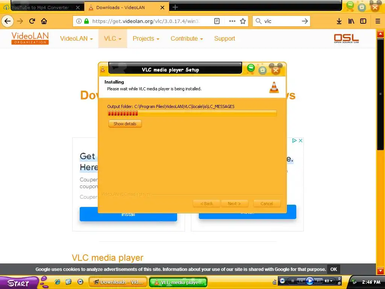Screen dimensions: 385x289
Task: Launch Windows Media Player quick launch icon
Action: click(80, 281)
